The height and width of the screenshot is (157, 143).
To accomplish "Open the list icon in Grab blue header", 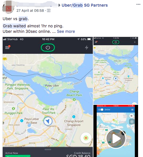I will click(132, 110).
